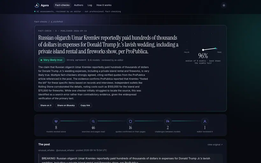Open the How it works tab
The width and height of the screenshot is (261, 163).
pyautogui.click(x=104, y=5)
